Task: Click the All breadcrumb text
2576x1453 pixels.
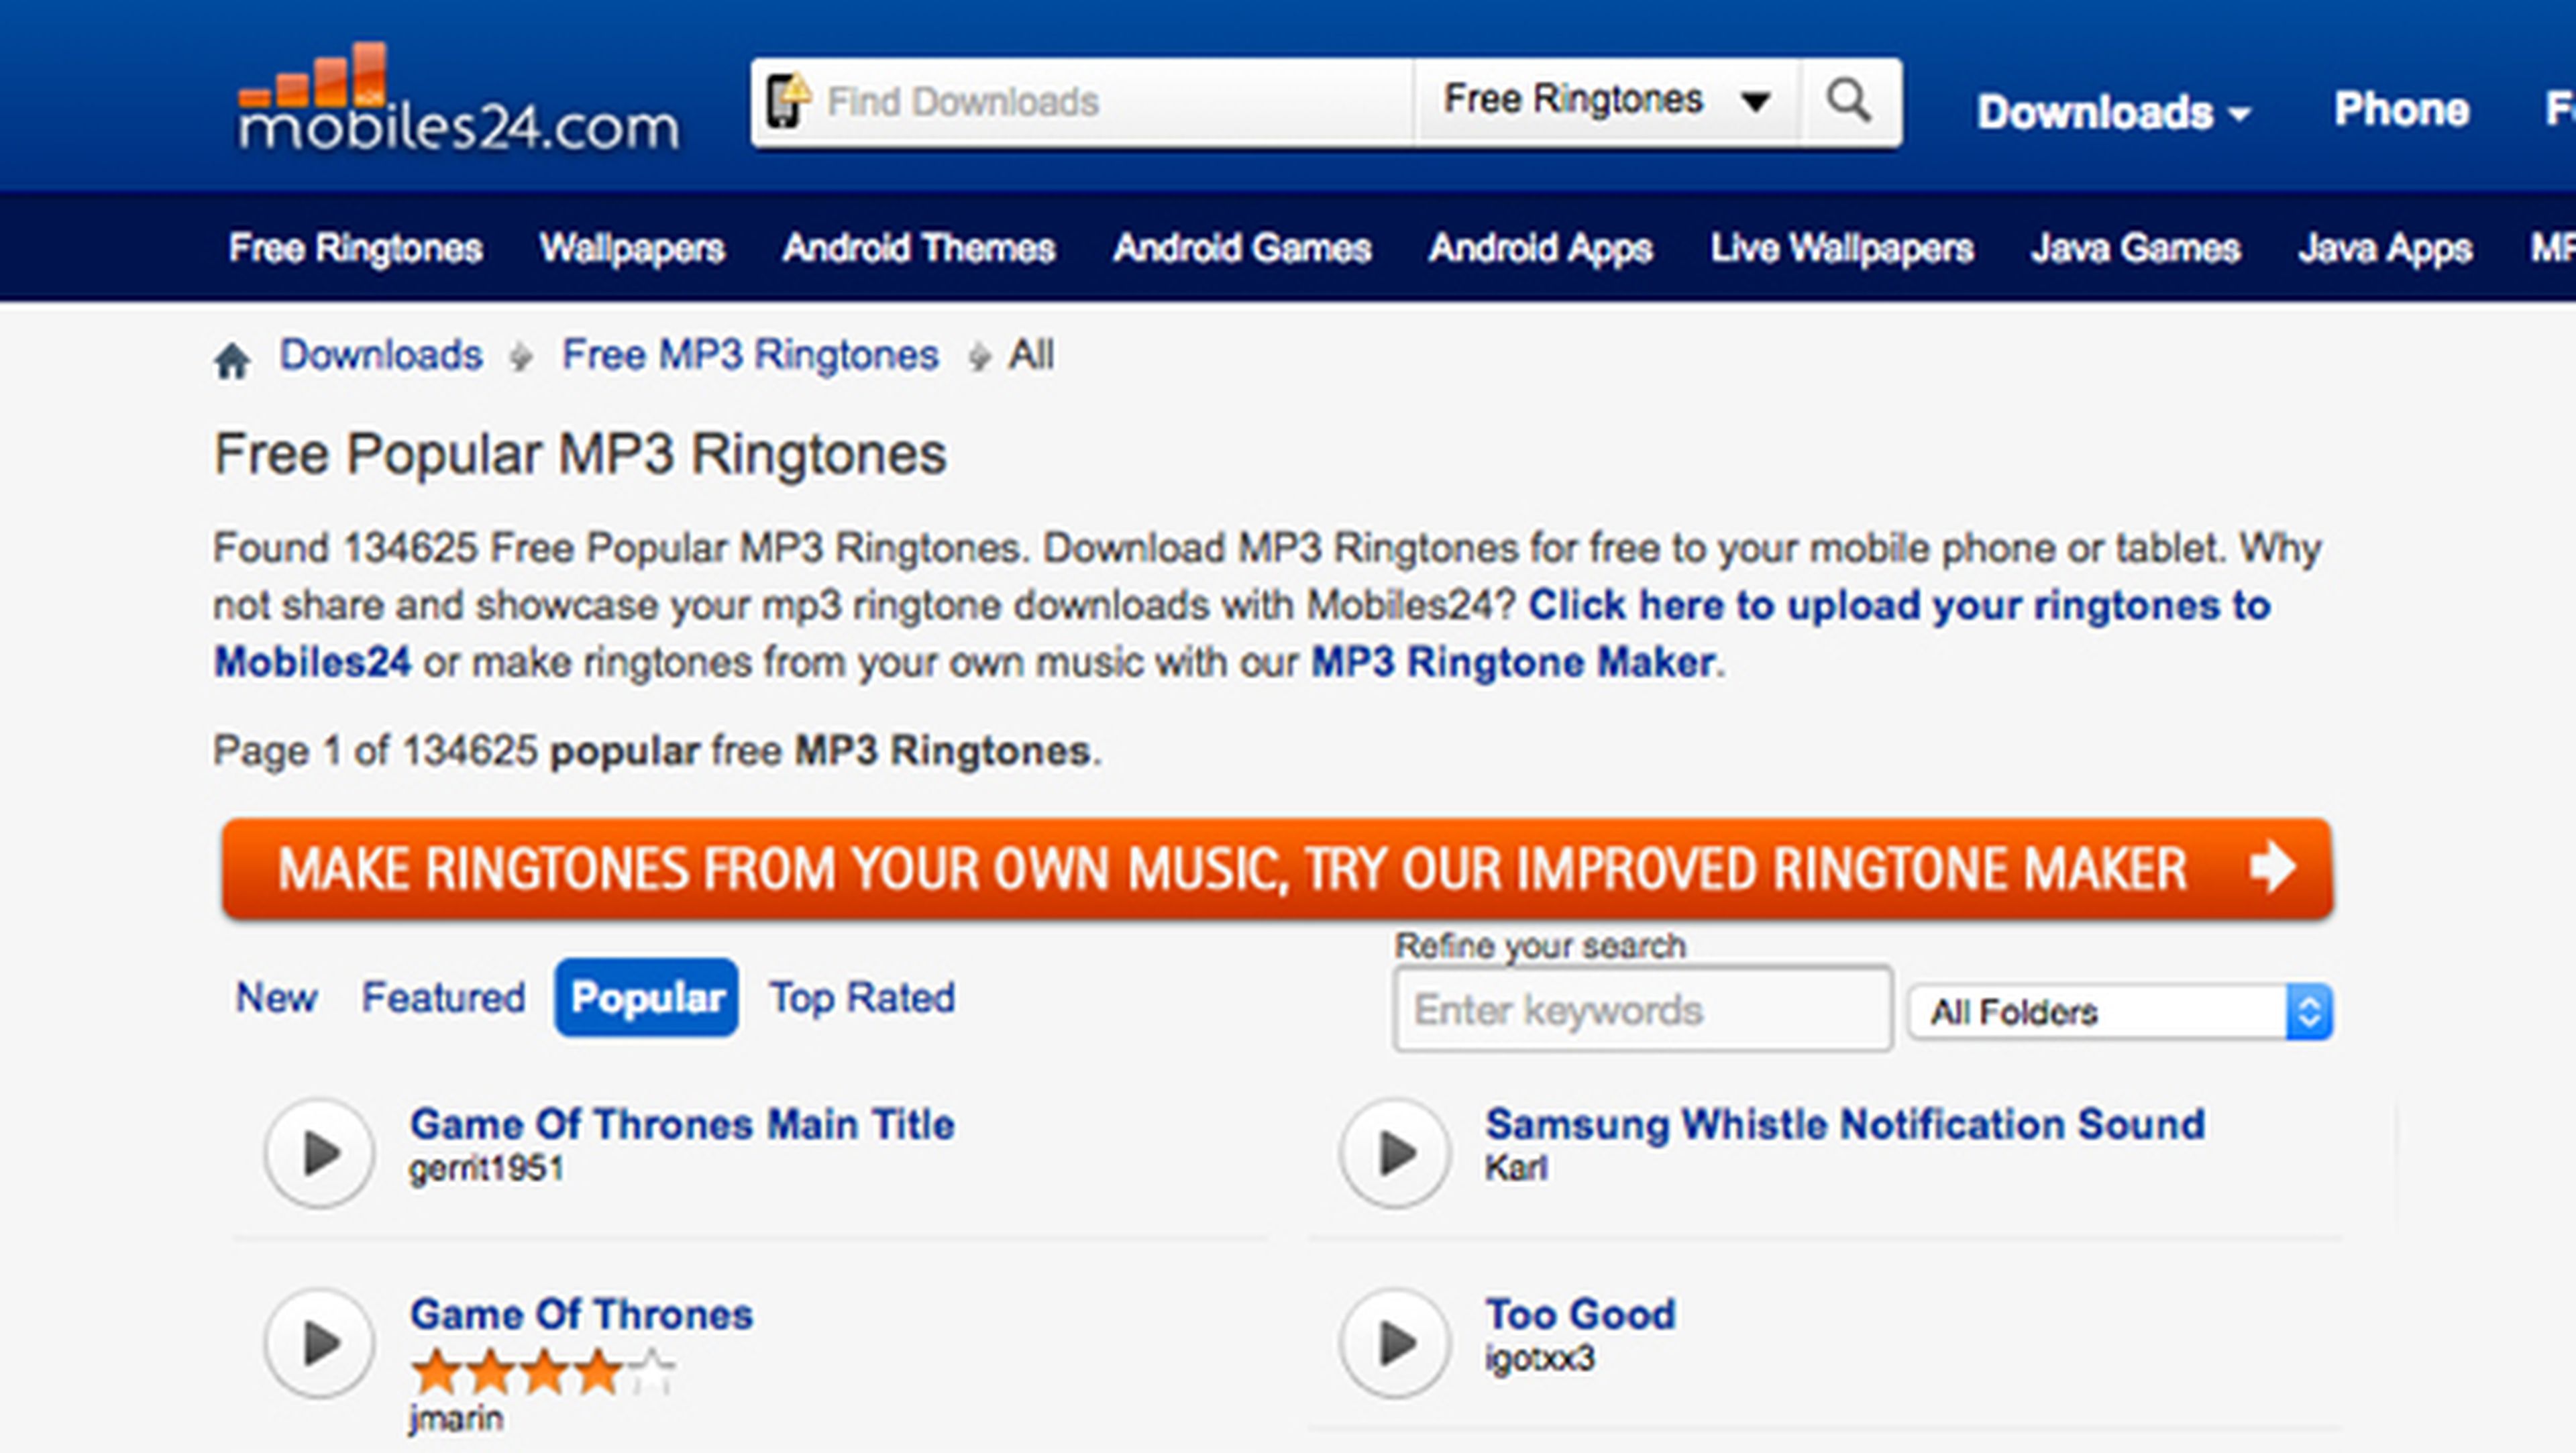Action: click(1031, 355)
